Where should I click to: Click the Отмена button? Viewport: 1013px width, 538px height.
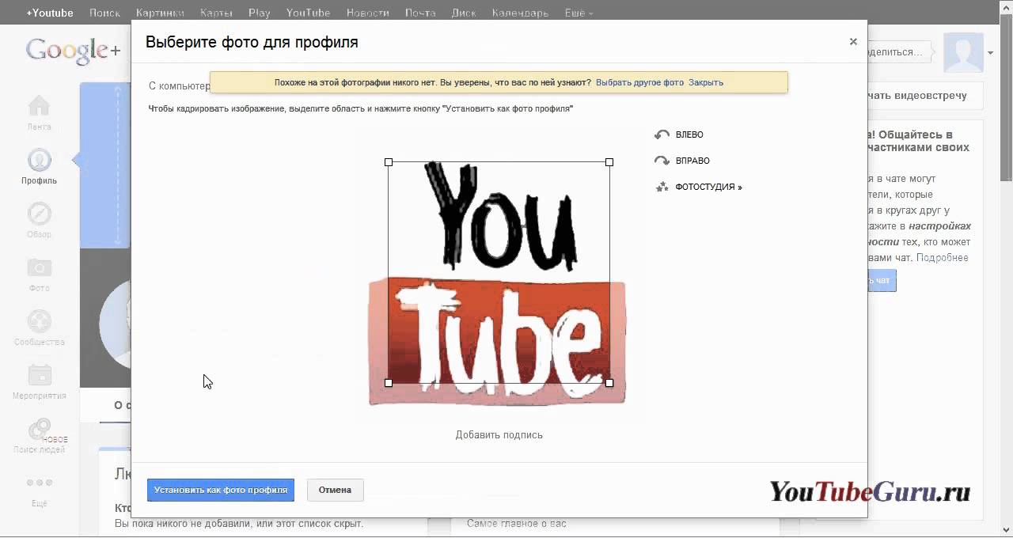click(335, 490)
